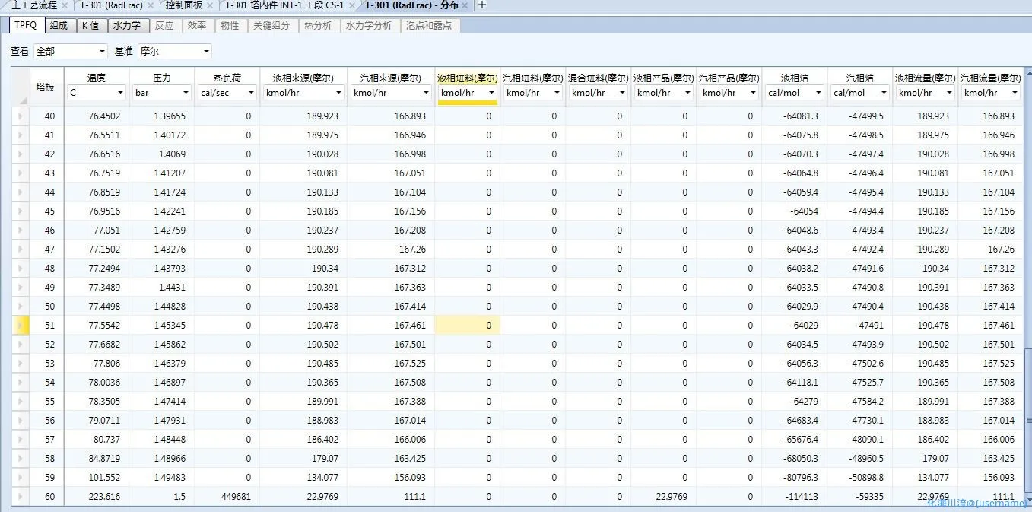The width and height of the screenshot is (1032, 512).
Task: Click the 液相产品(摩尔) column header
Action: pos(663,78)
